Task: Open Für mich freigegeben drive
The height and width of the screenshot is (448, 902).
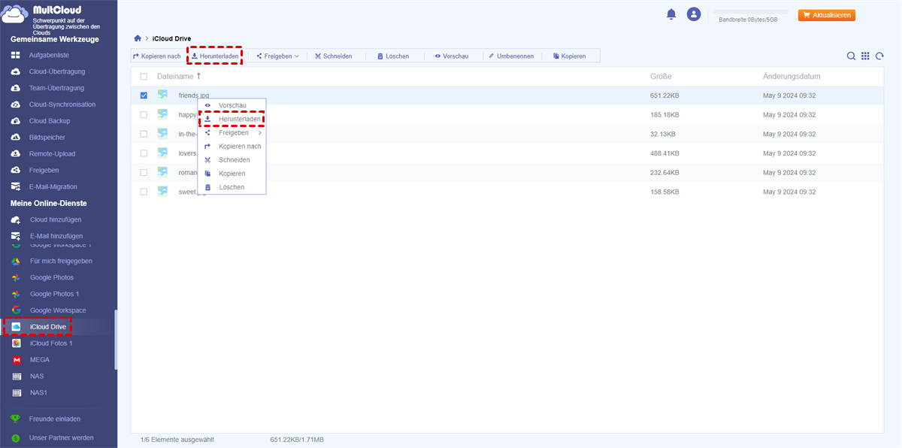Action: 61,261
